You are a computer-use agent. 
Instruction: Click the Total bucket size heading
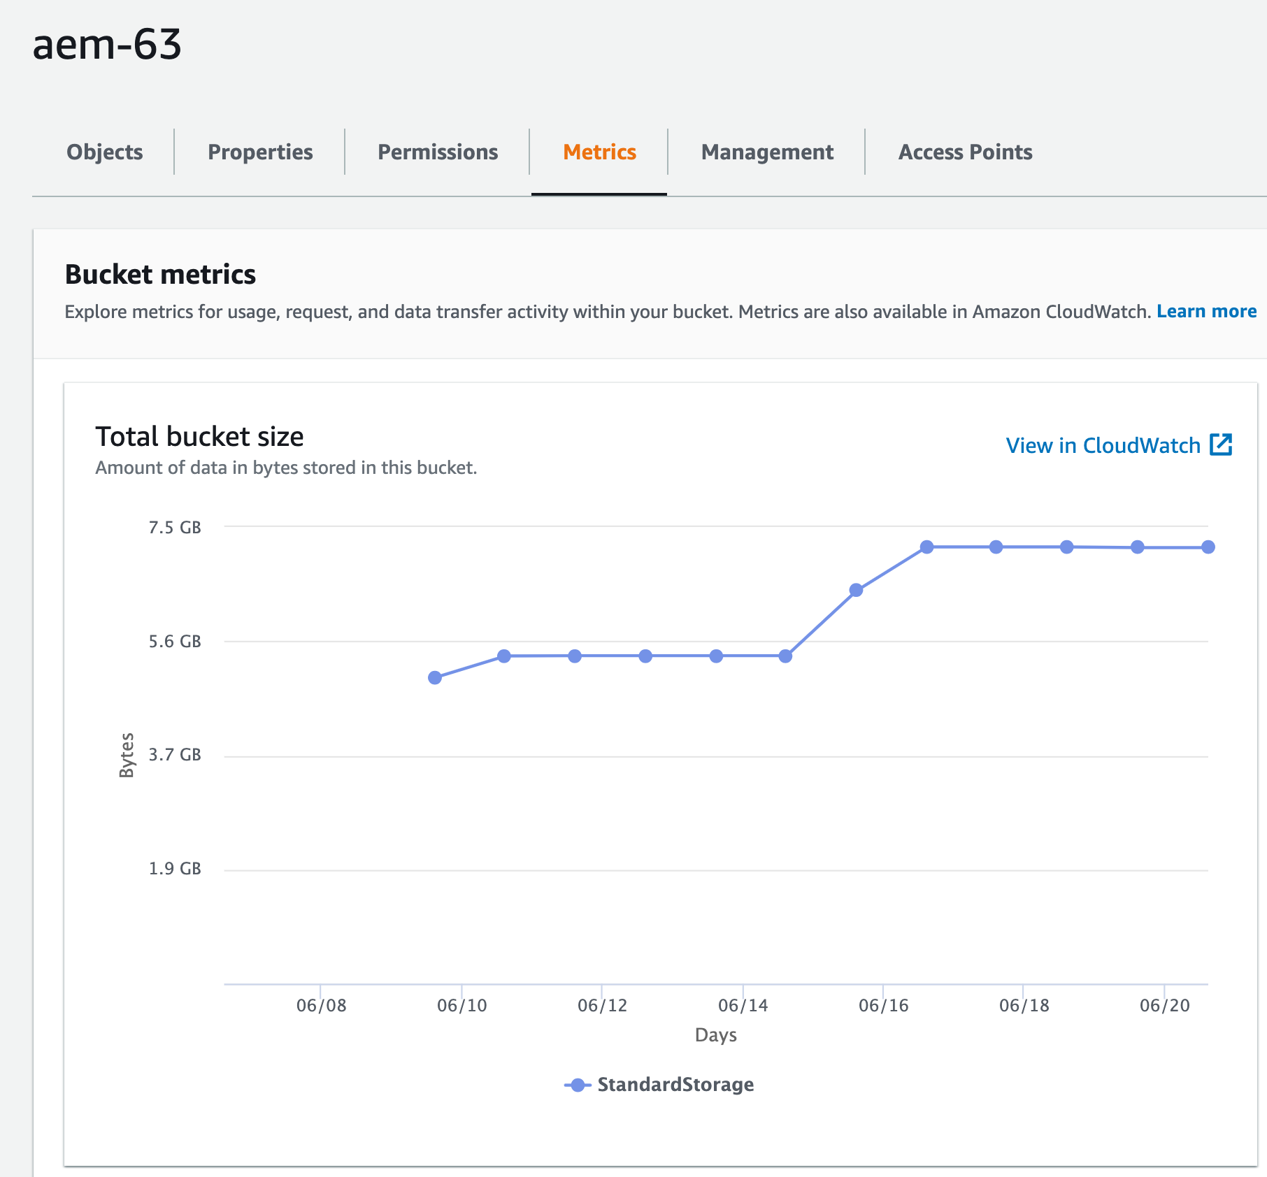pos(199,437)
